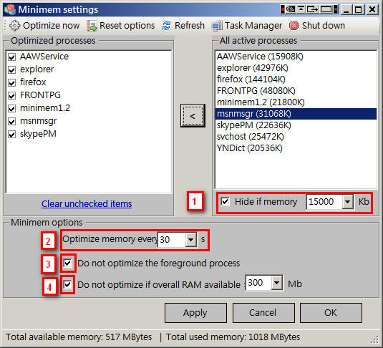Click the < add process button
Screen dimensions: 383x348
coord(193,116)
